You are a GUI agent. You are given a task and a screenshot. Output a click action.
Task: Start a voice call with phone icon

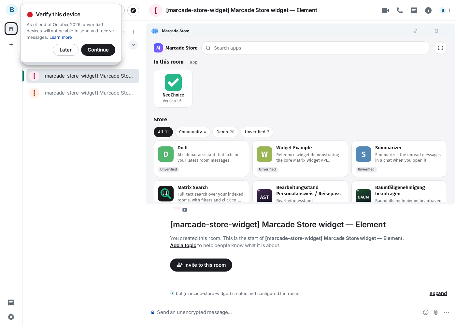pyautogui.click(x=400, y=10)
